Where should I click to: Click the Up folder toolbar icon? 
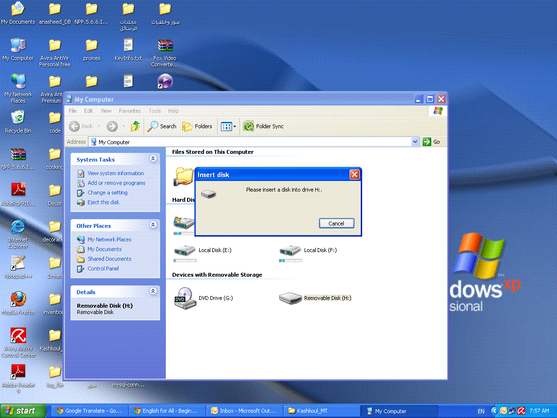coord(135,126)
